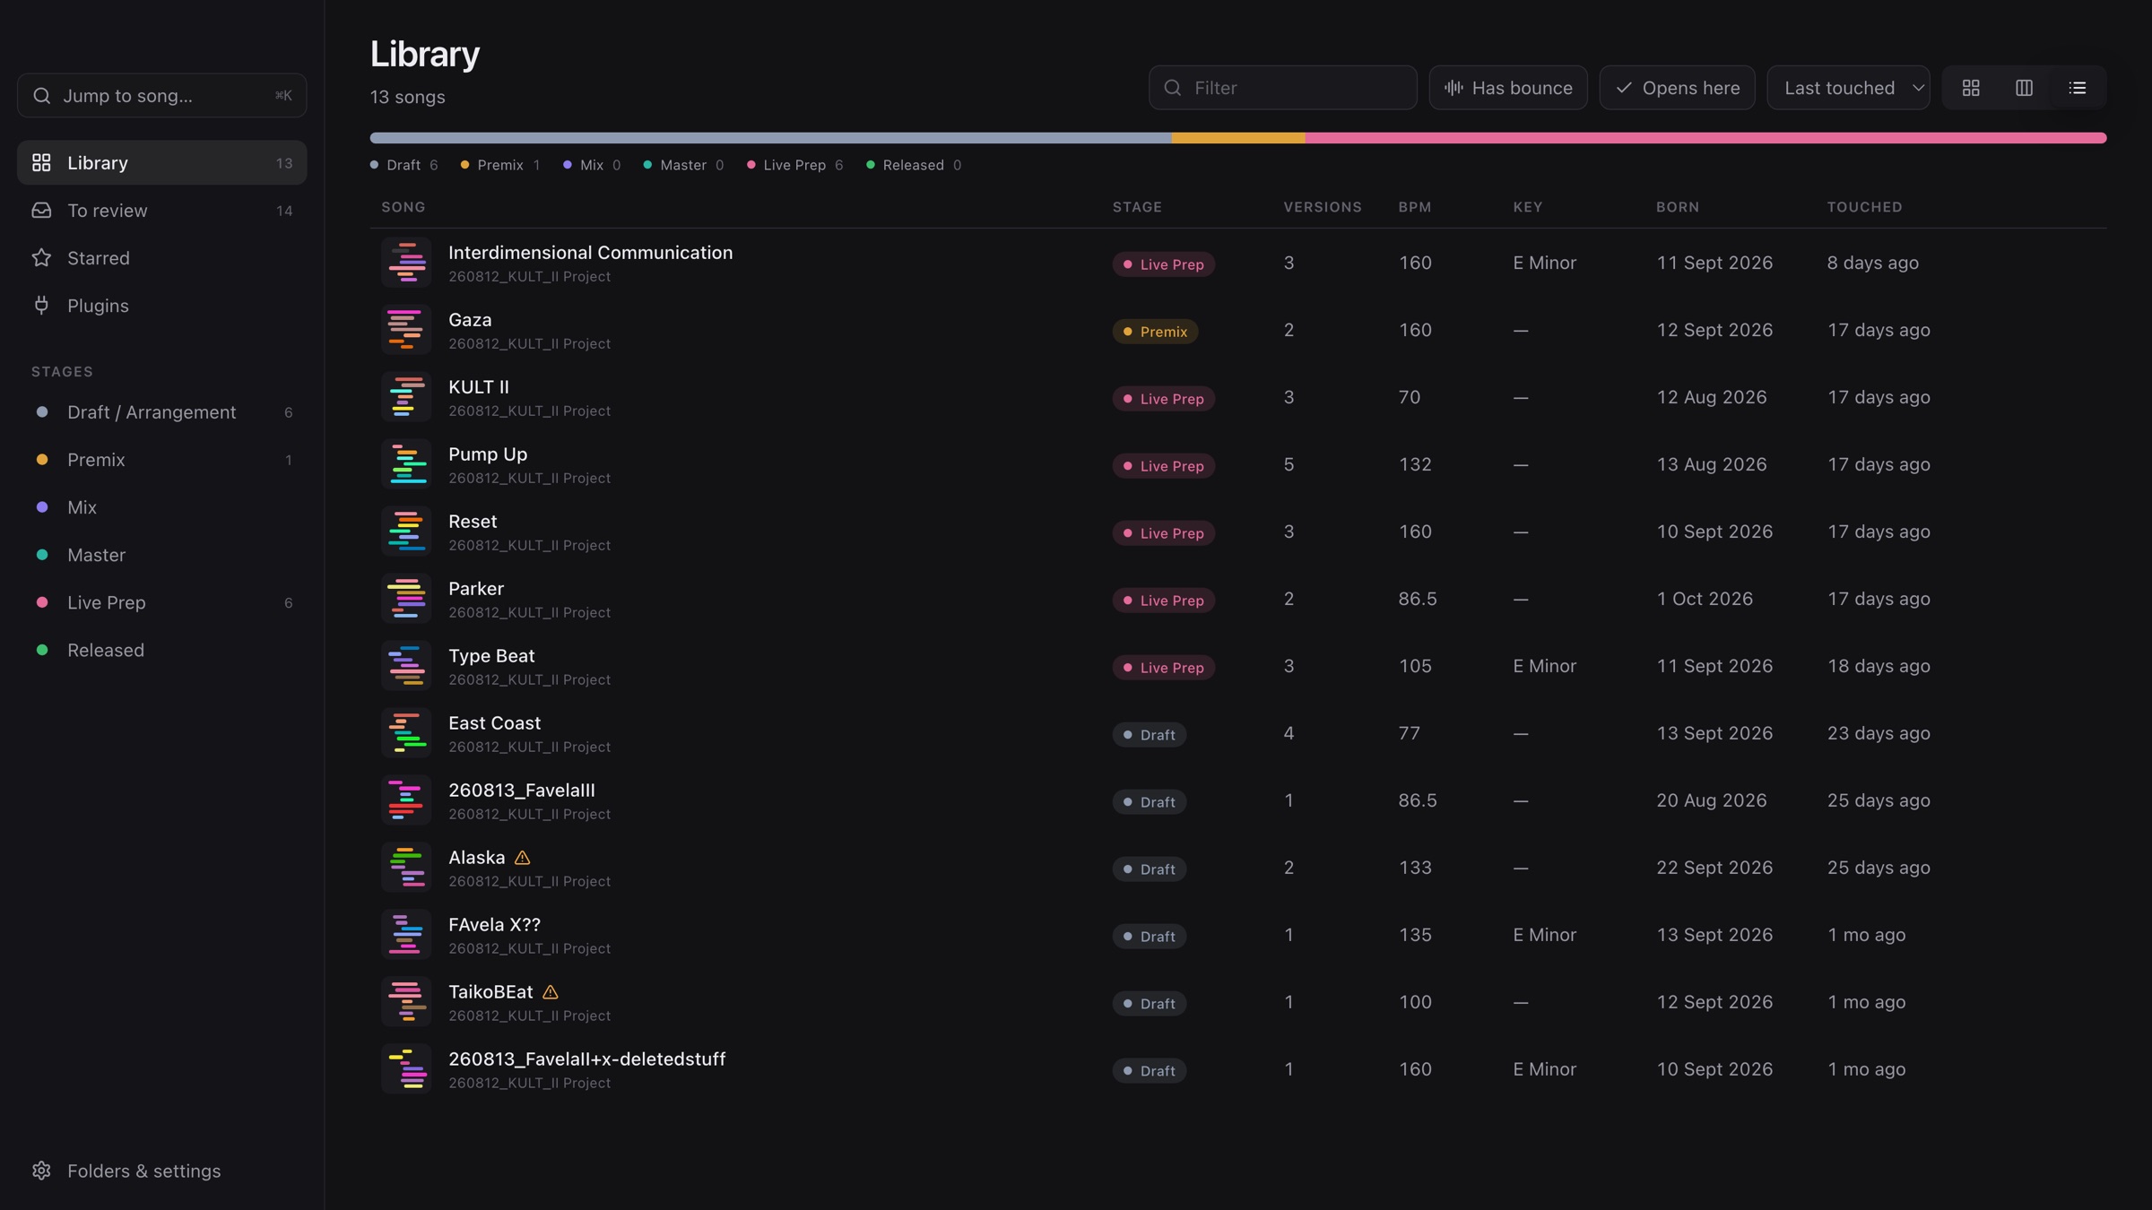Toggle the Has bounce filter

click(x=1508, y=88)
